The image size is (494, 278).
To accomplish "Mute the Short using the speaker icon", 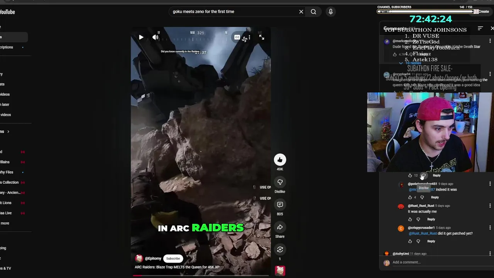I will [155, 37].
